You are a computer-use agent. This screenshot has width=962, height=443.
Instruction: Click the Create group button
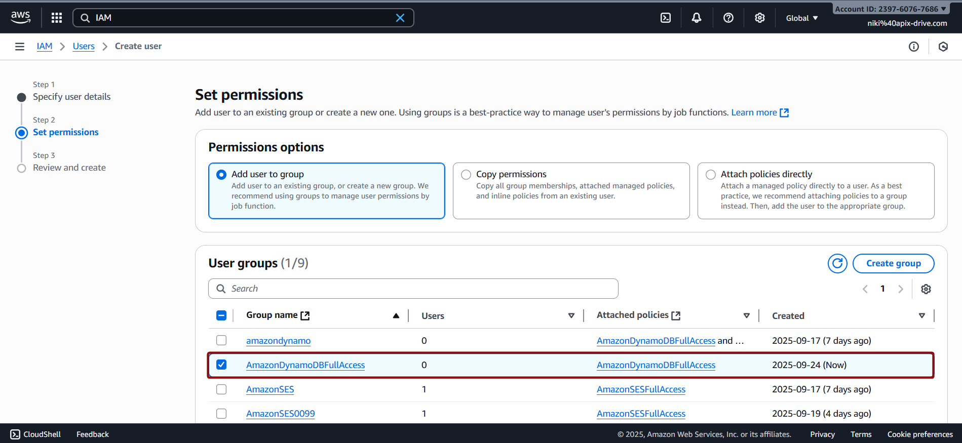click(893, 263)
